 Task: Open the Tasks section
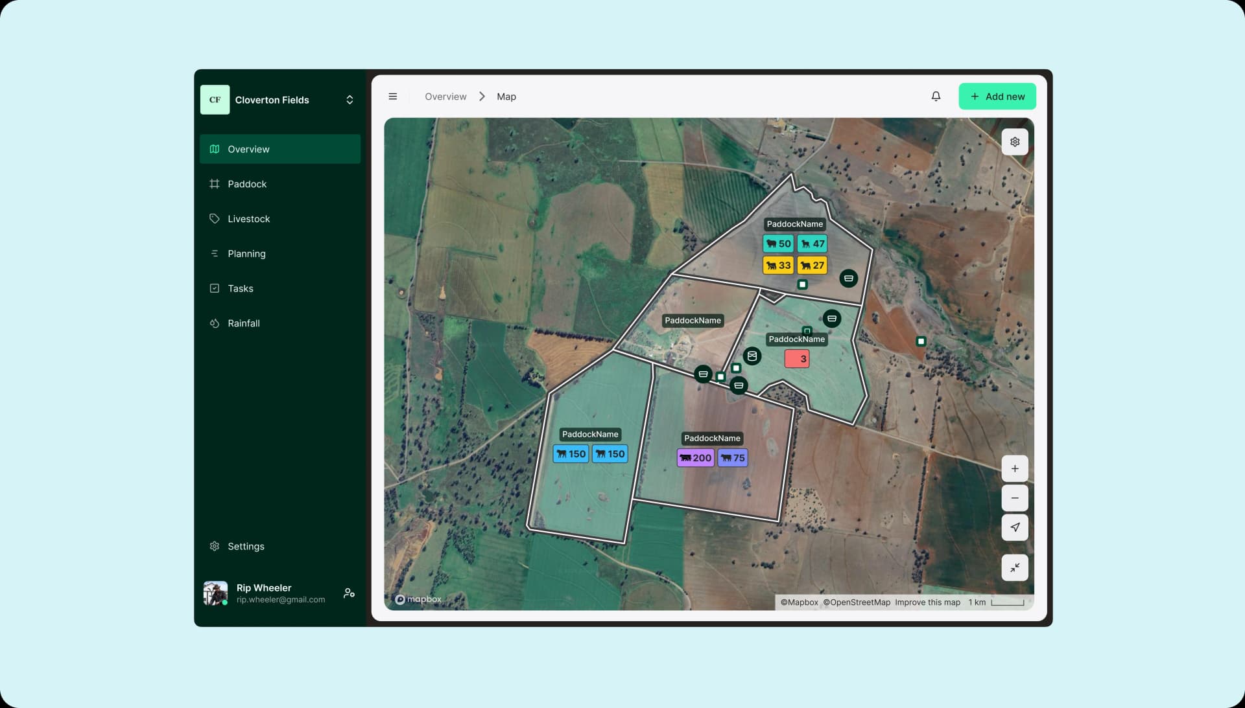pos(280,289)
